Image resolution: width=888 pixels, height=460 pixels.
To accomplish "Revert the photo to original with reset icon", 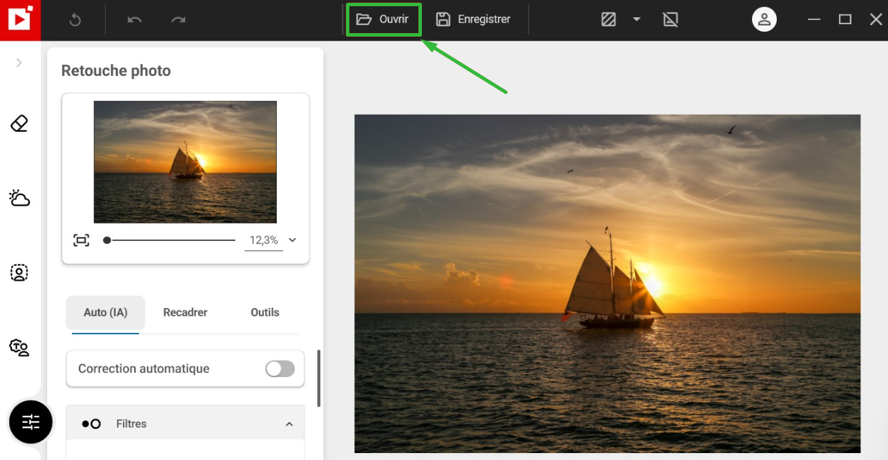I will [75, 20].
